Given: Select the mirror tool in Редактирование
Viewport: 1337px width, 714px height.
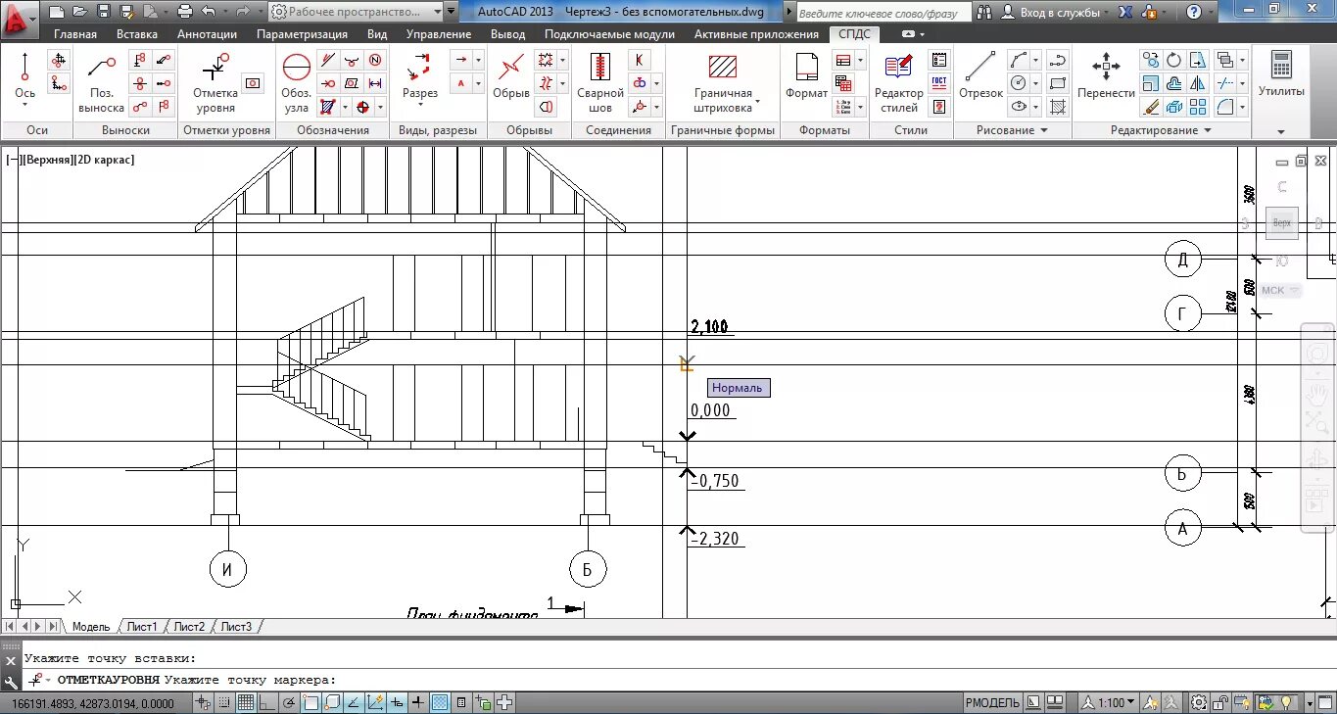Looking at the screenshot, I should pyautogui.click(x=1198, y=84).
